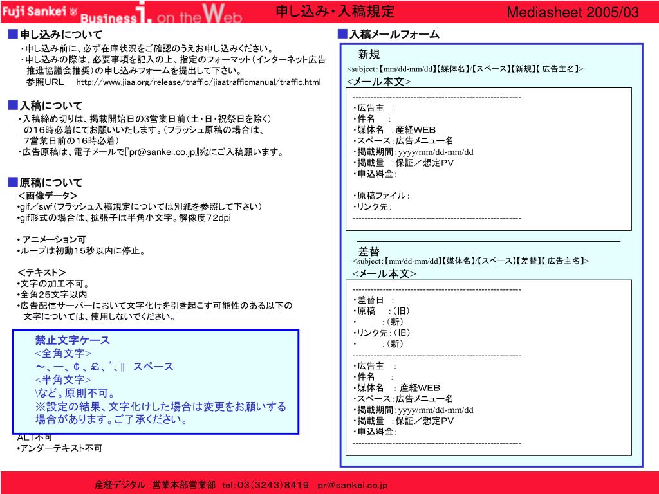
Task: Click the subject line containing 【新規】
Action: click(465, 69)
